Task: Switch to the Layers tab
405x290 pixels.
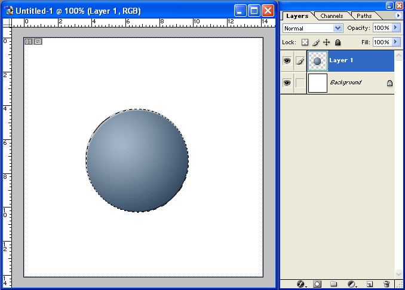Action: (x=297, y=16)
